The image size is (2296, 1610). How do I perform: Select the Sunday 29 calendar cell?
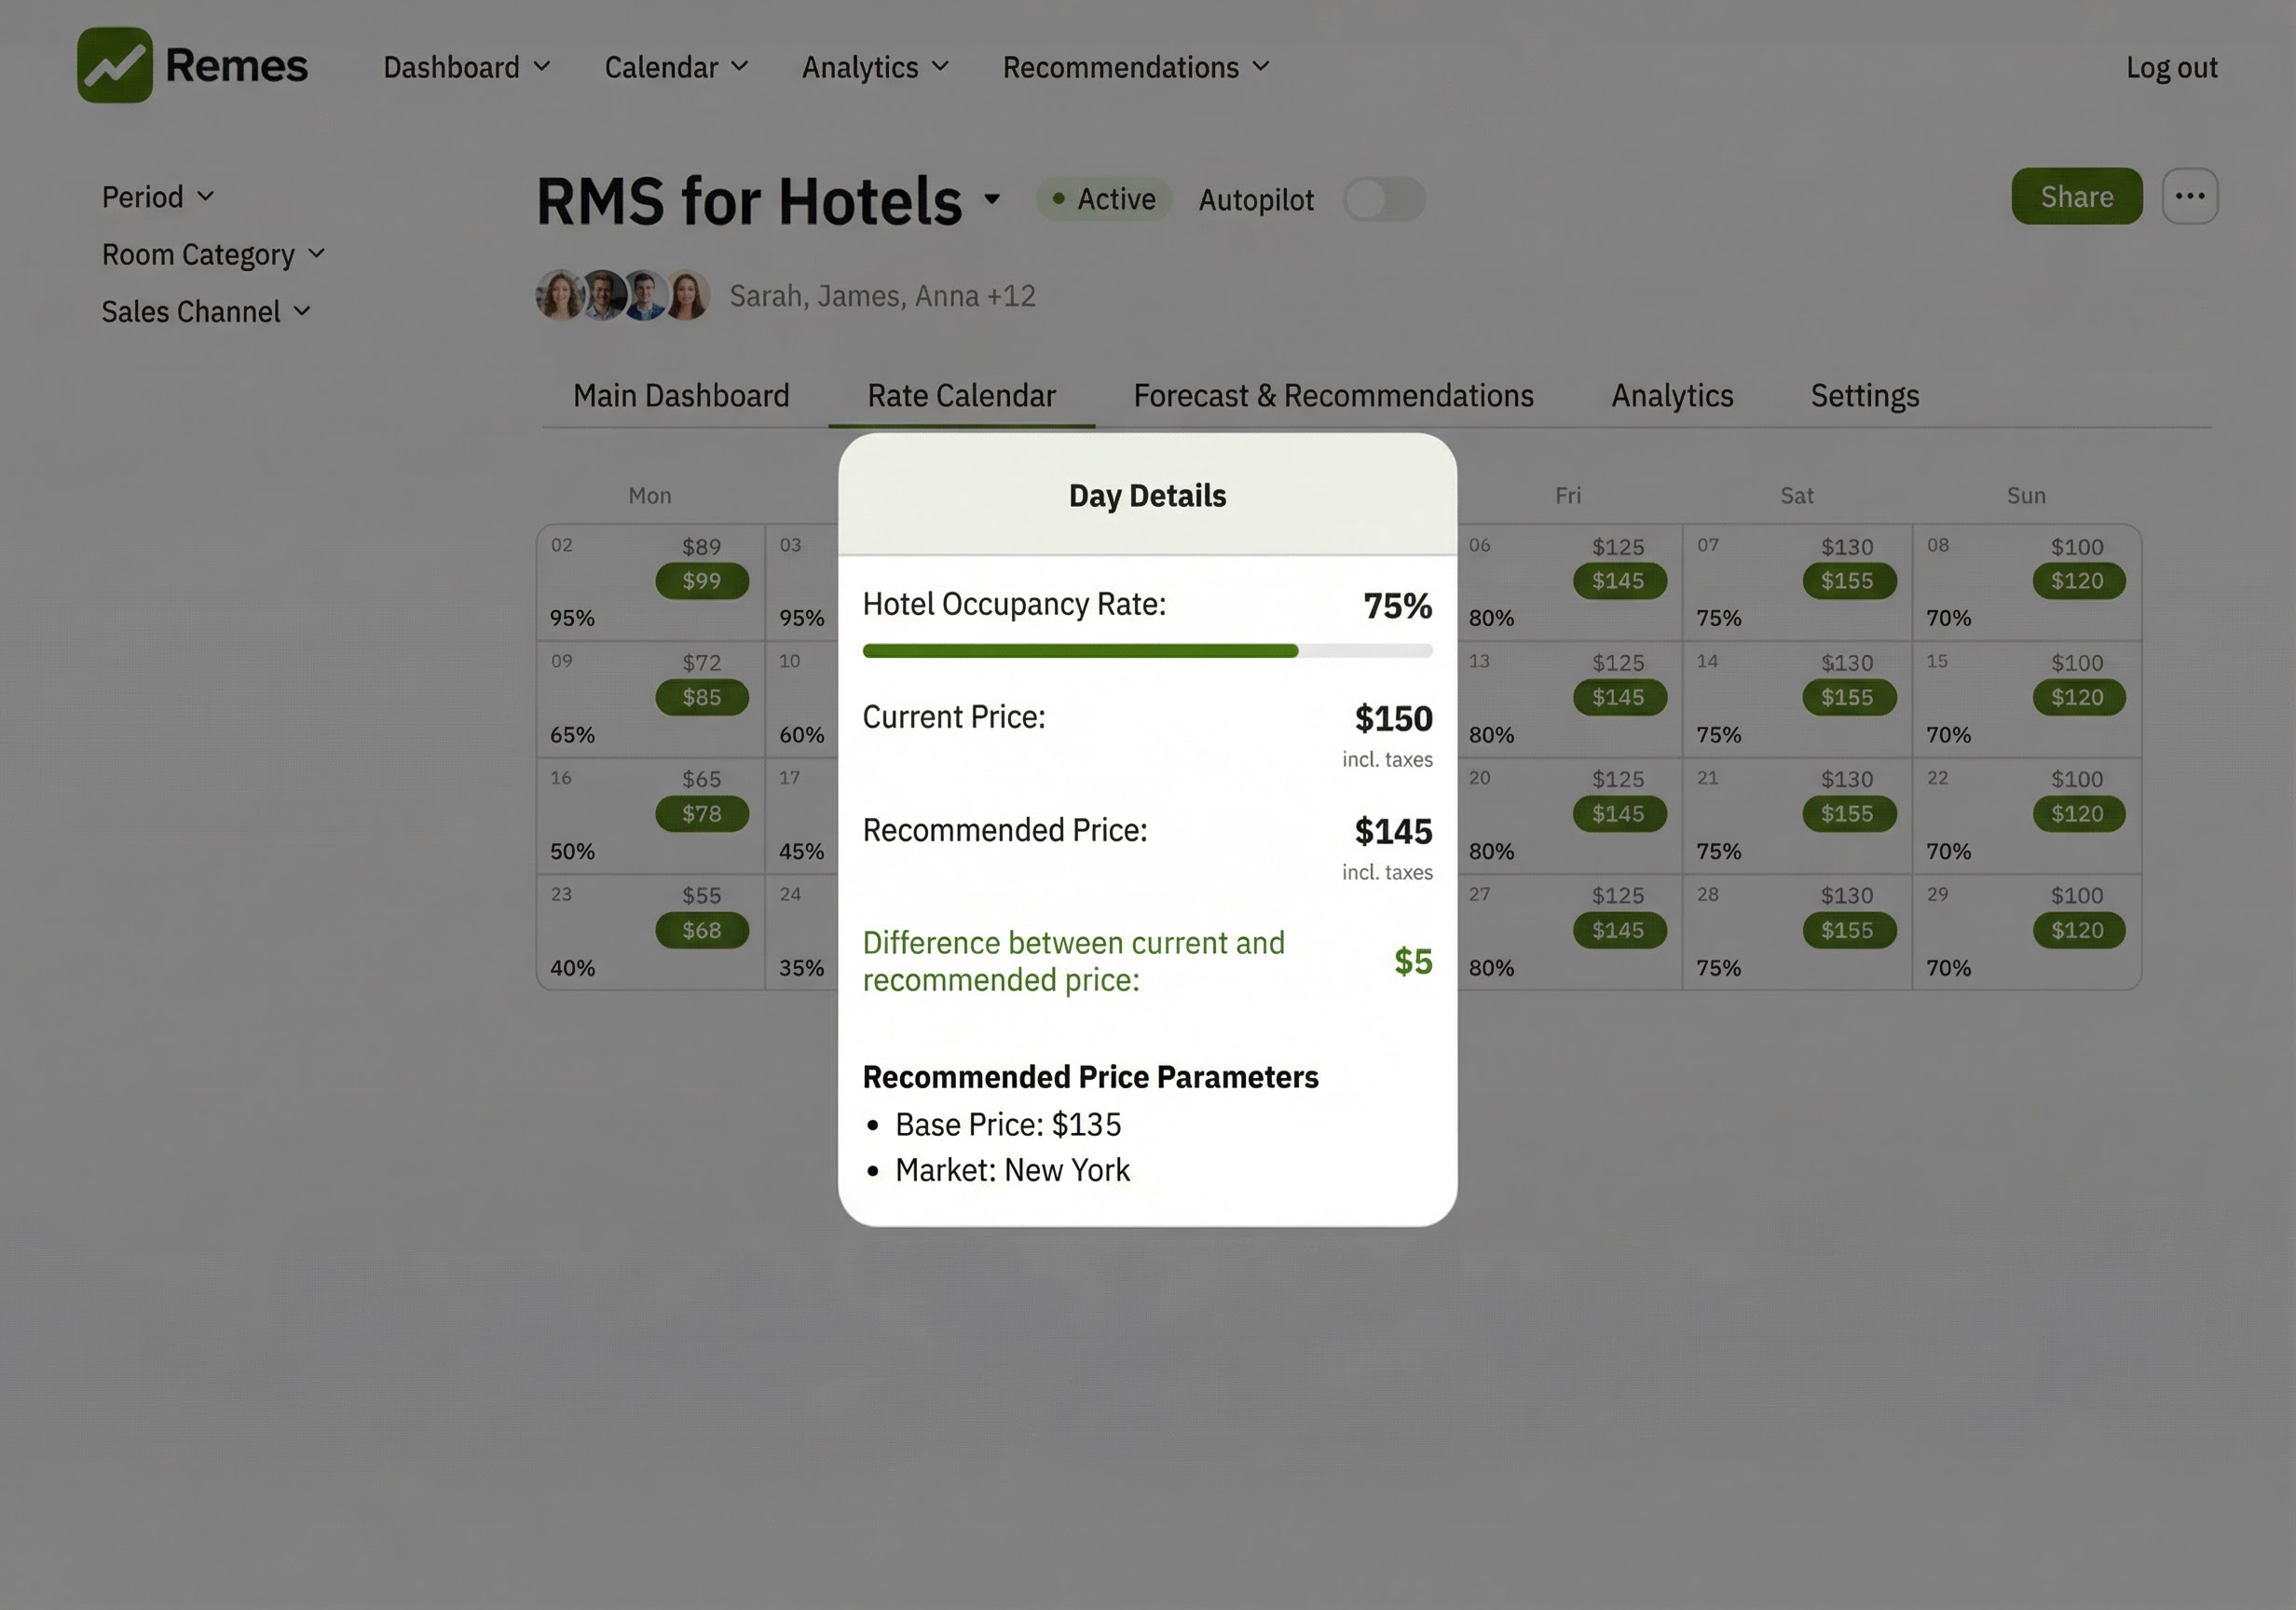coord(2027,932)
